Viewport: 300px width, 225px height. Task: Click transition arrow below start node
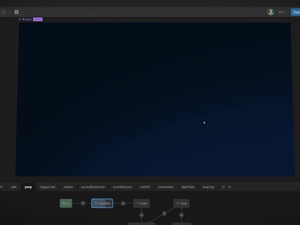pos(142,215)
